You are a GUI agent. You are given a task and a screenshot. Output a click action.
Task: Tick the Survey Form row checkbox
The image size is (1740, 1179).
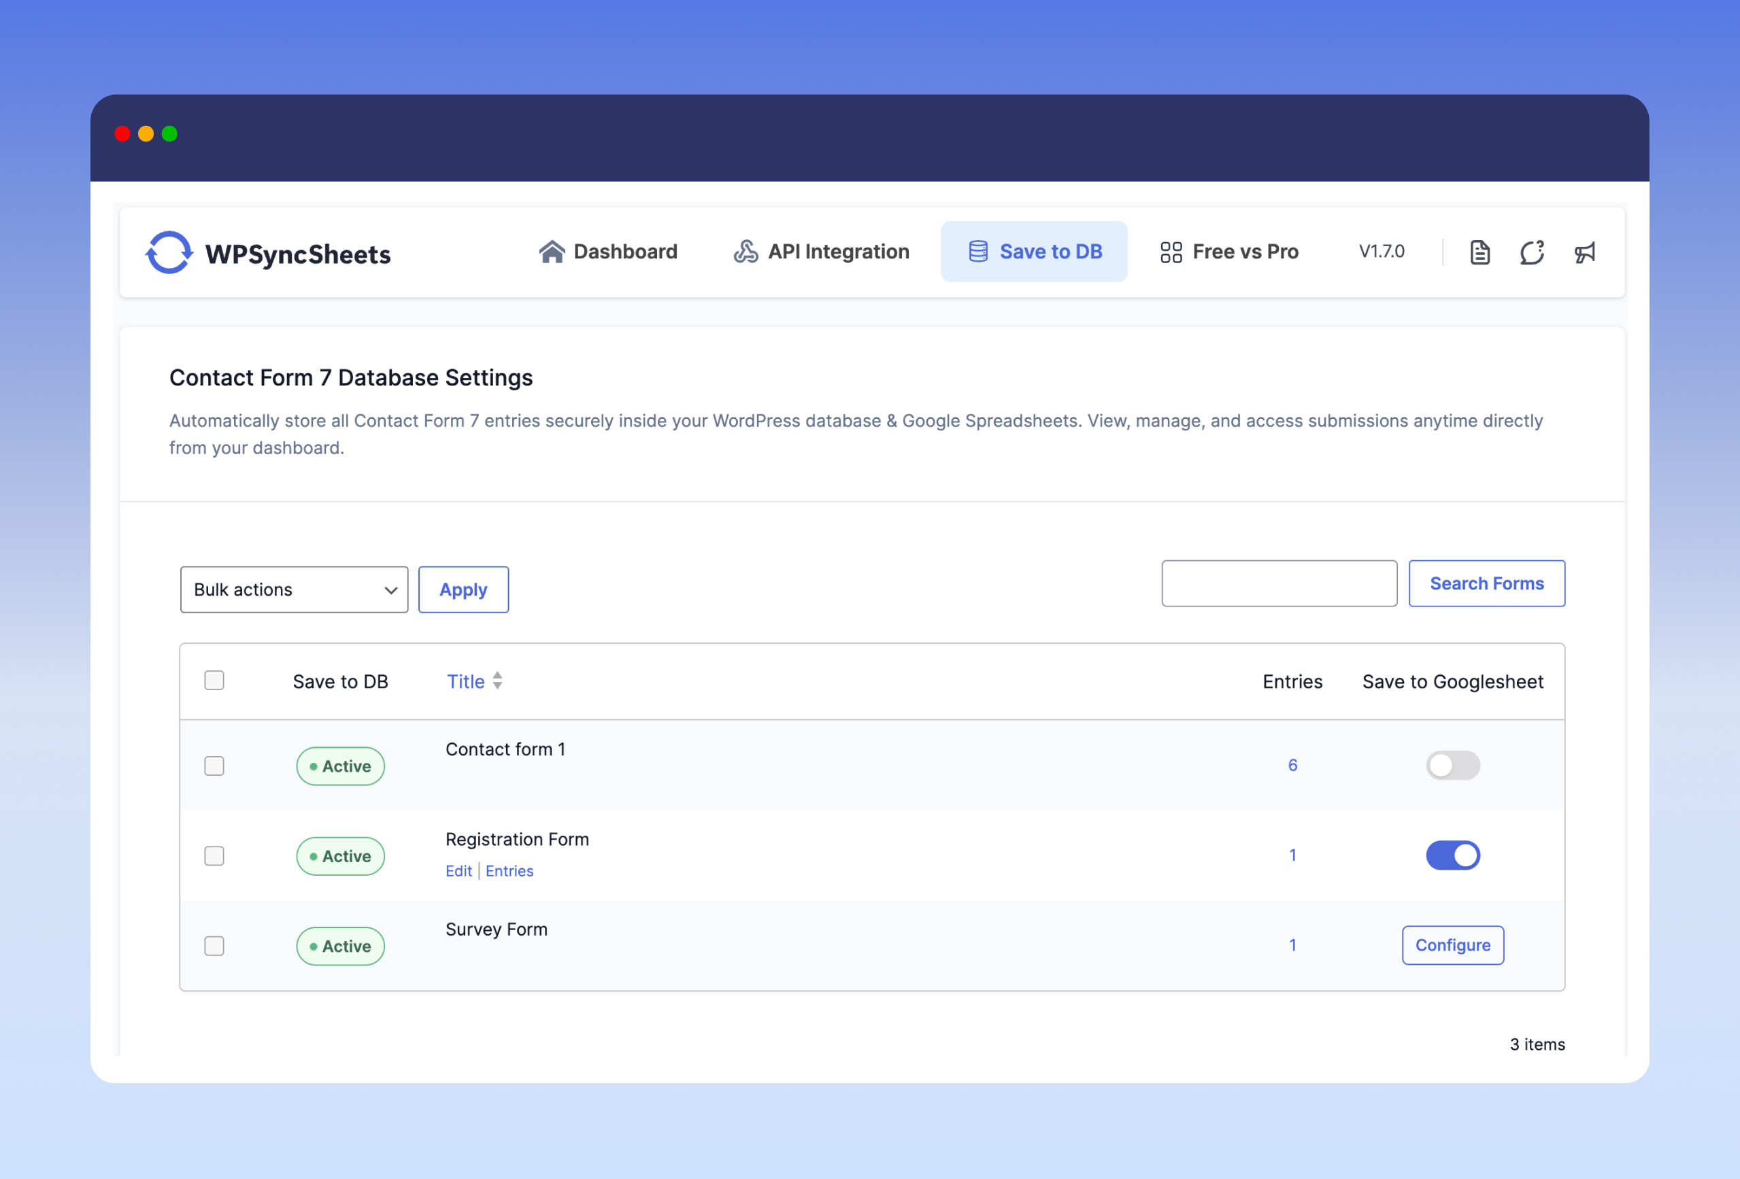tap(214, 946)
